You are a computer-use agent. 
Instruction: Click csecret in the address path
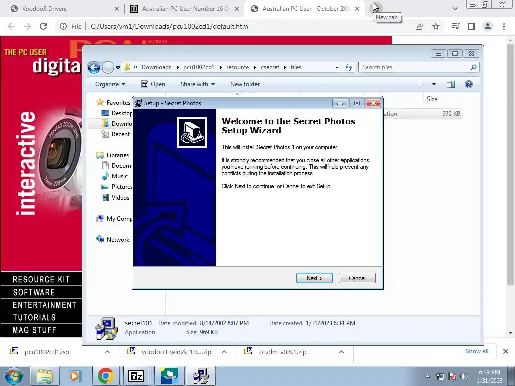pos(270,67)
